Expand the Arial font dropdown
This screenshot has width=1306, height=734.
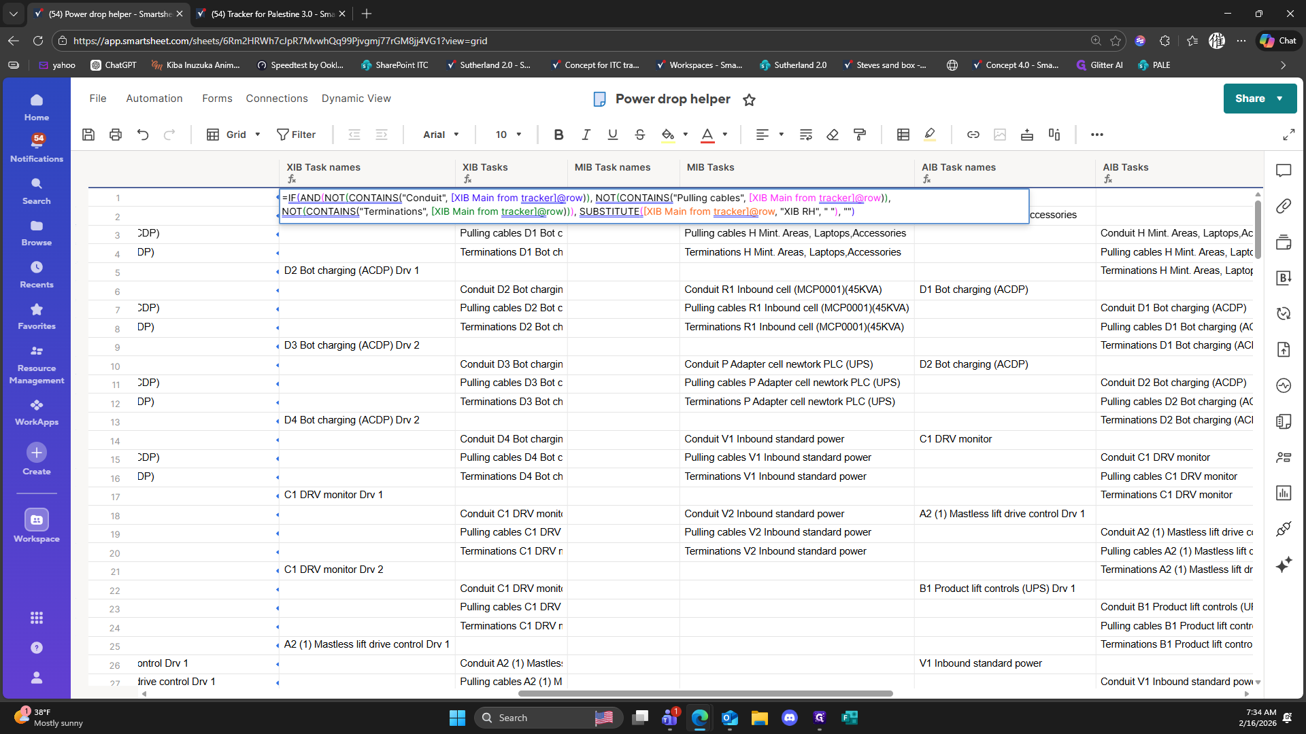(x=441, y=135)
